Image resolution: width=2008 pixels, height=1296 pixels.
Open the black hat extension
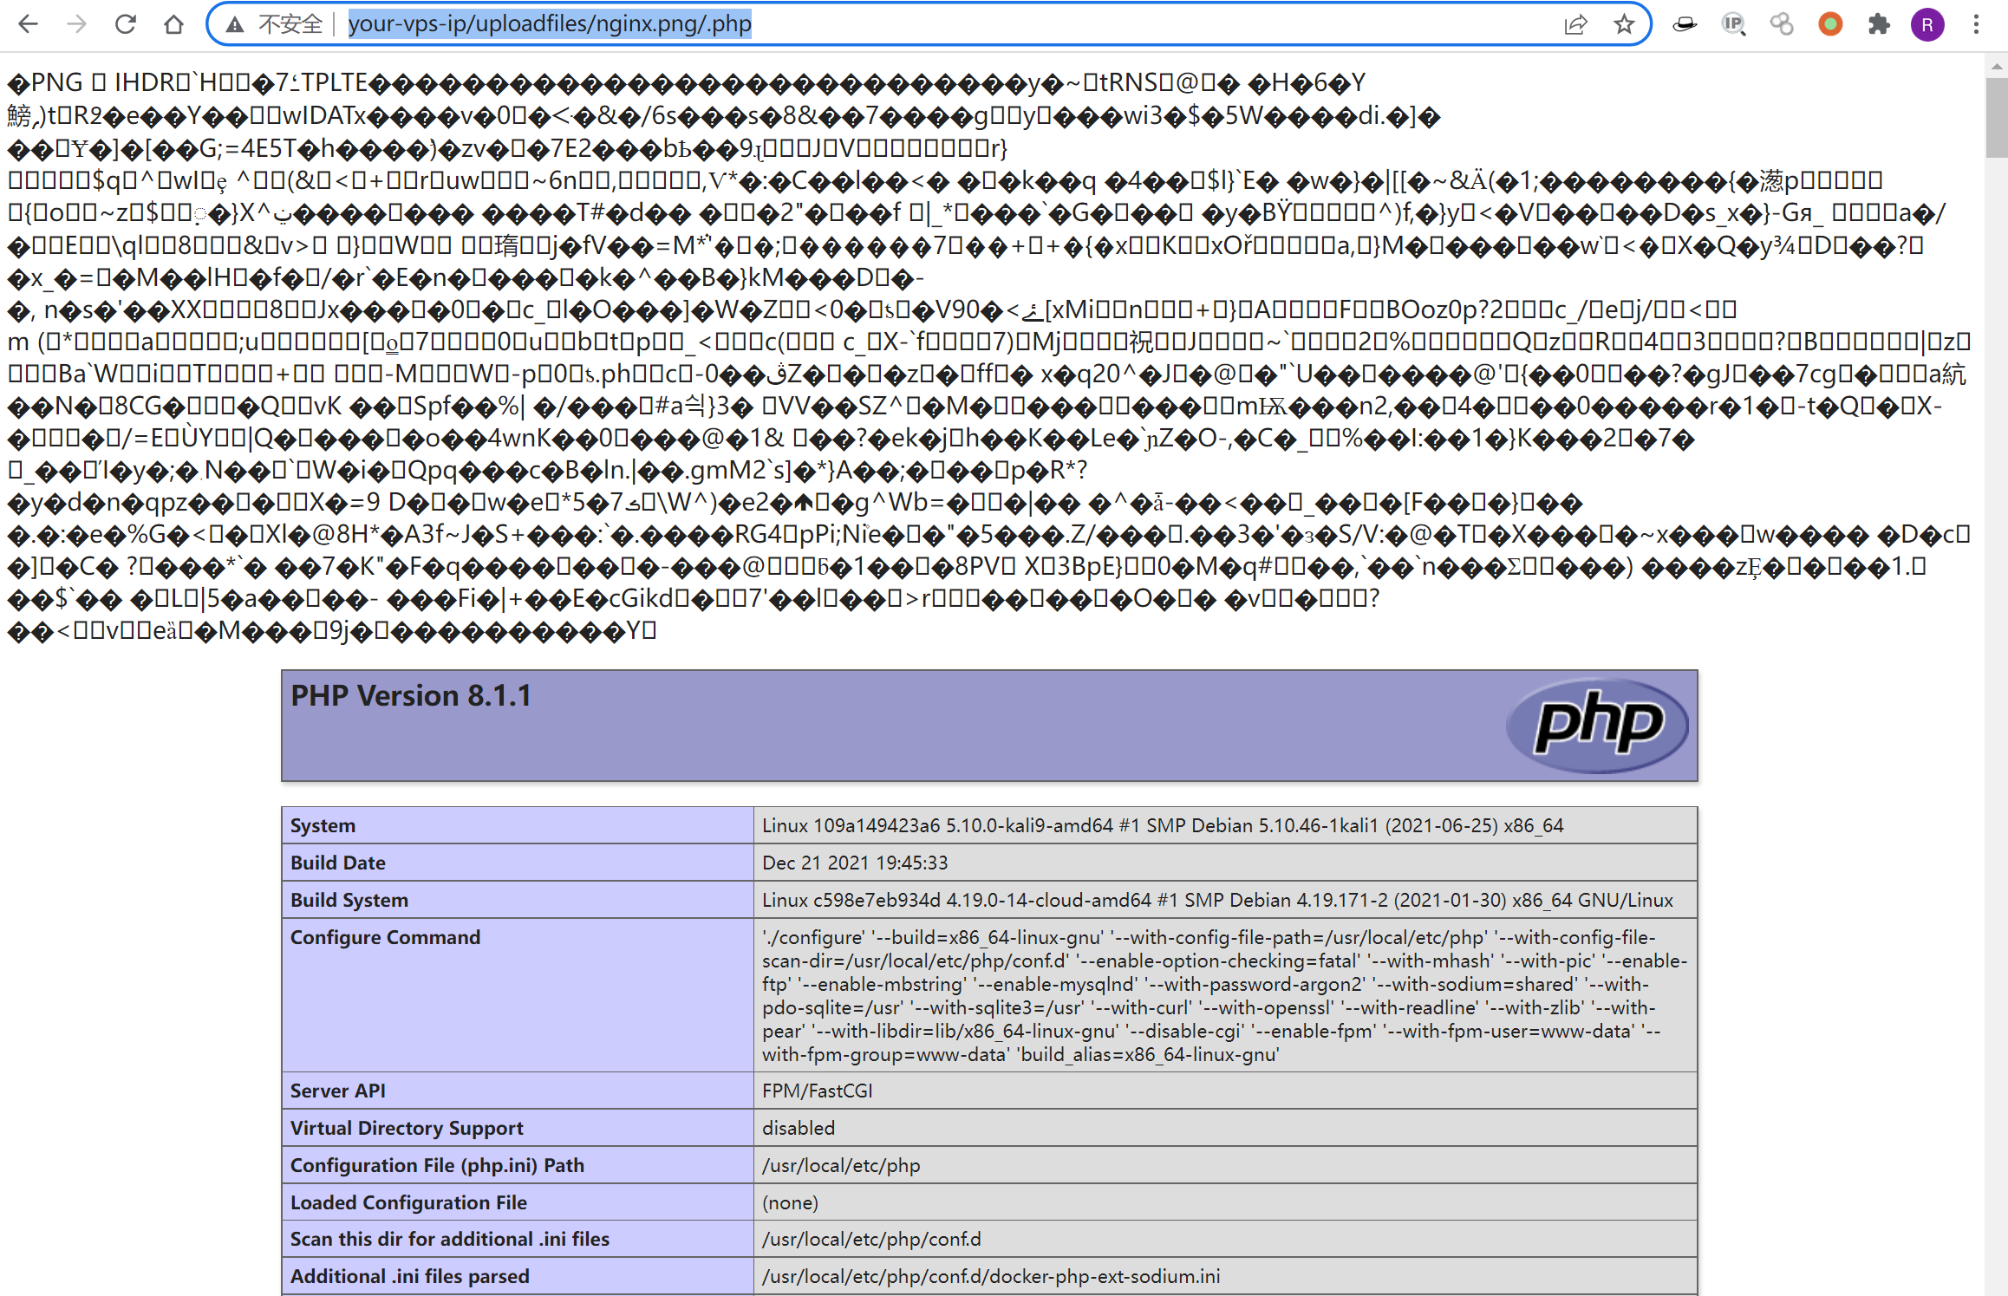pos(1684,24)
